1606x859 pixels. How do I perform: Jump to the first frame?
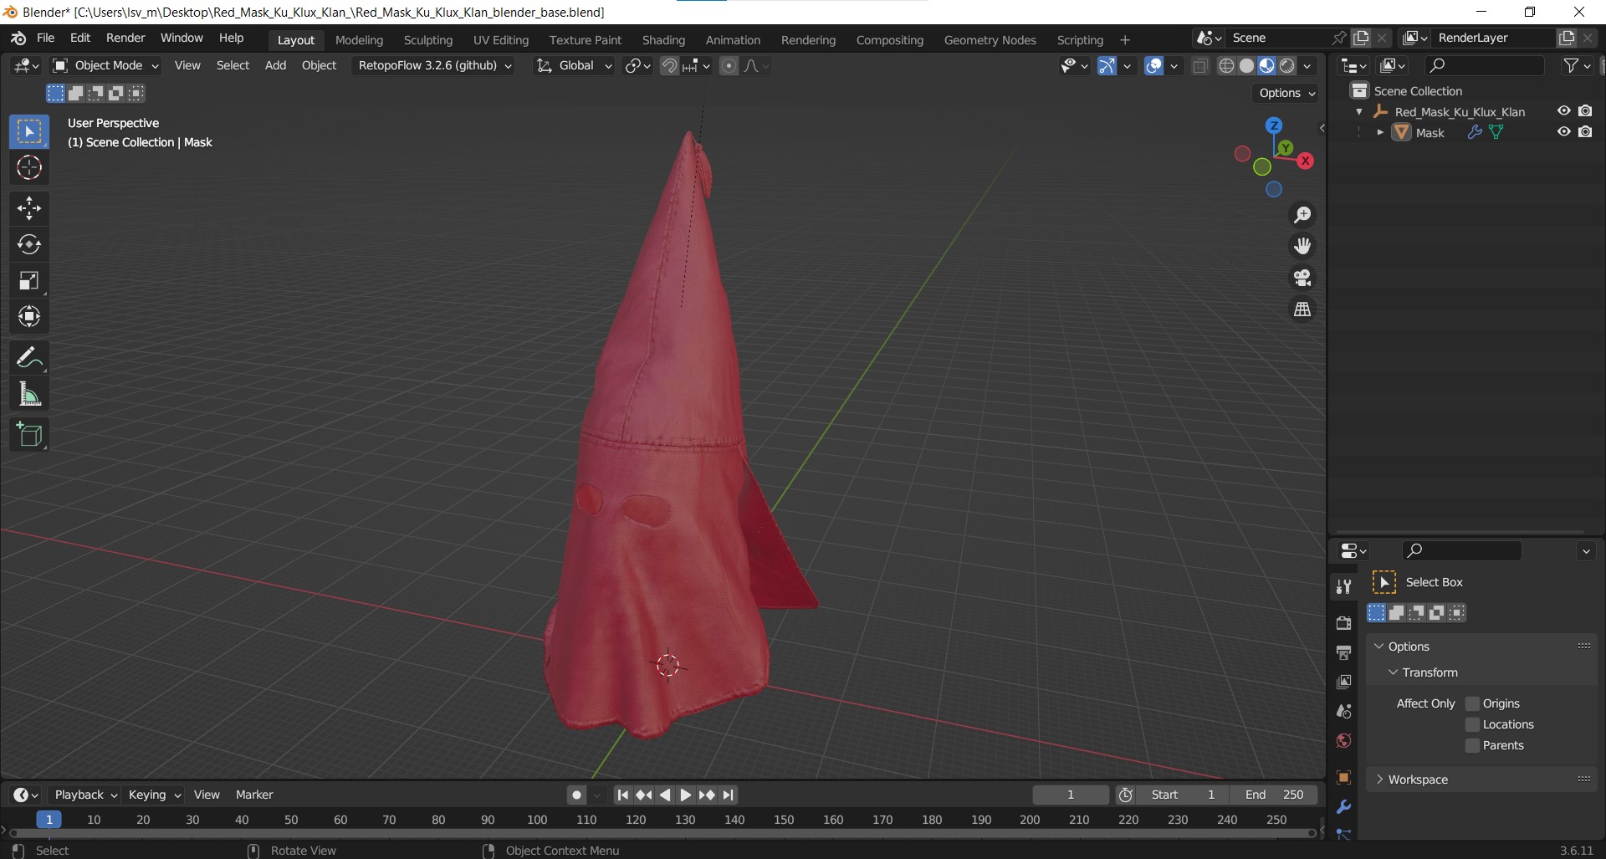point(622,795)
